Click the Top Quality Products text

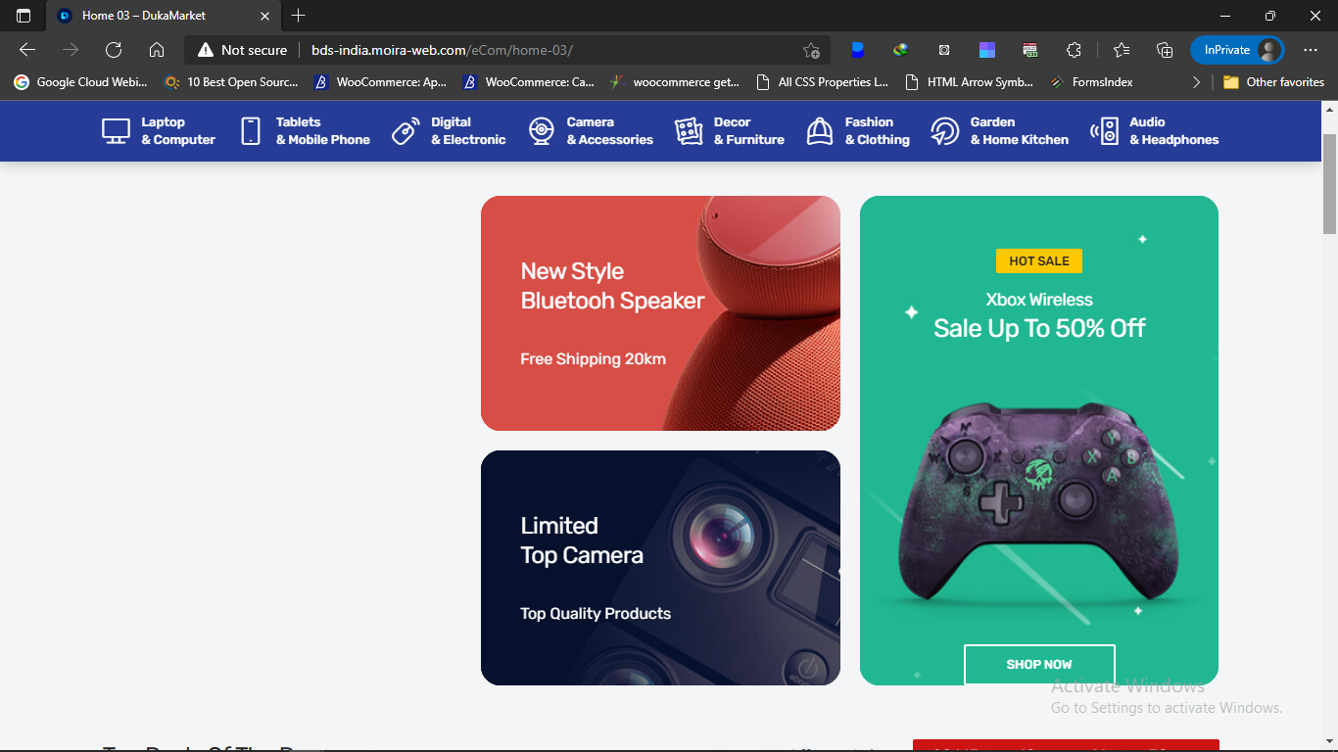pos(596,614)
